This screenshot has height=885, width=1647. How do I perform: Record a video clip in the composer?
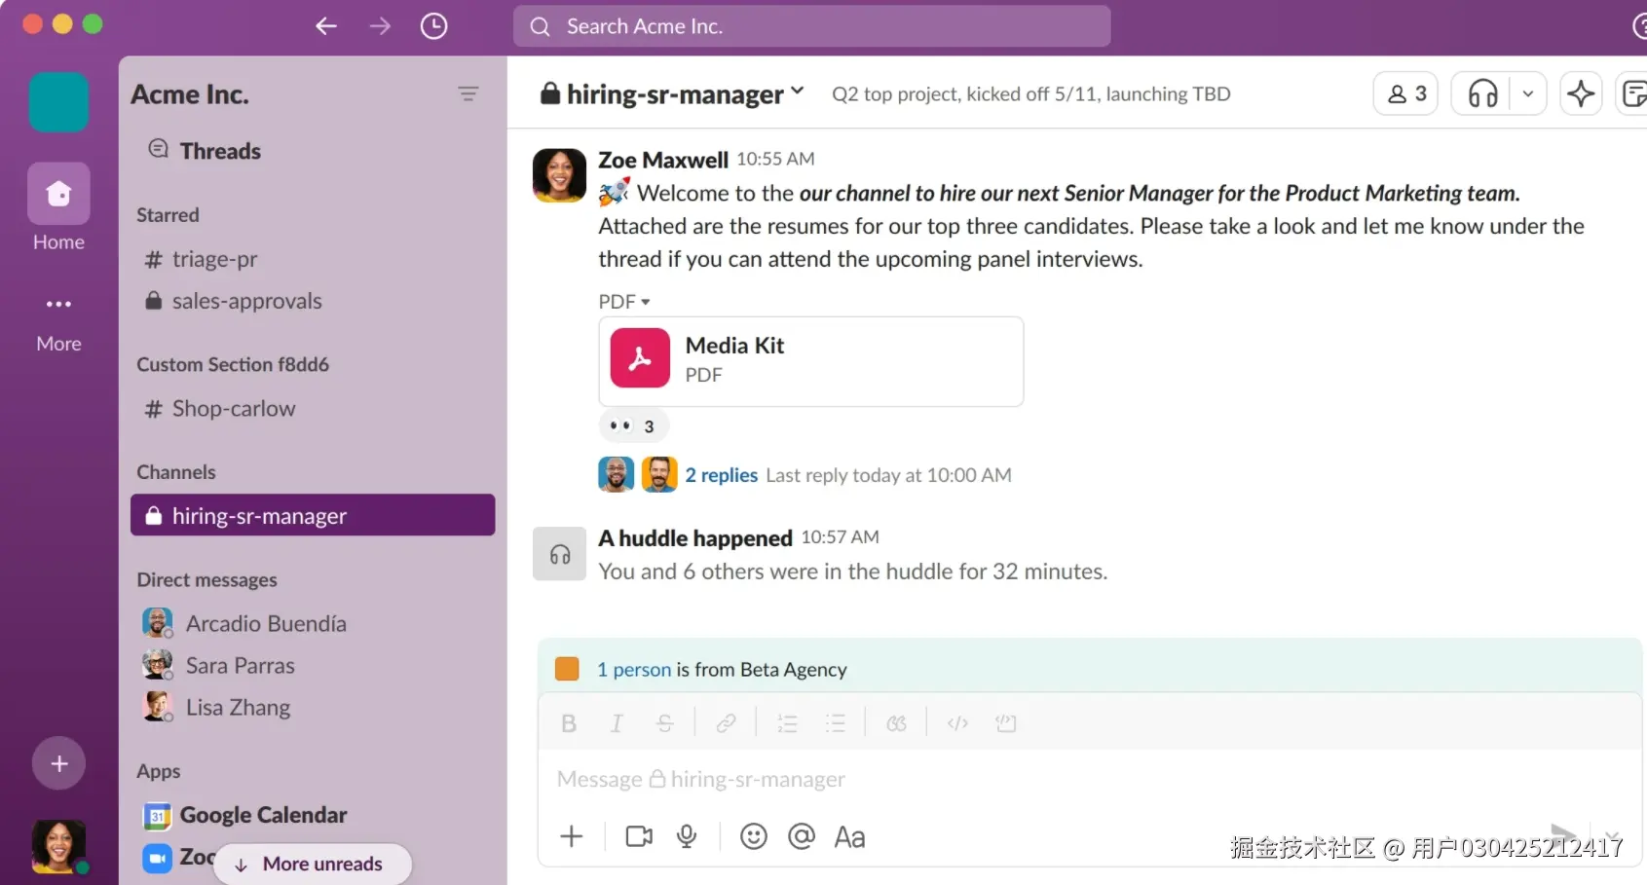coord(638,836)
